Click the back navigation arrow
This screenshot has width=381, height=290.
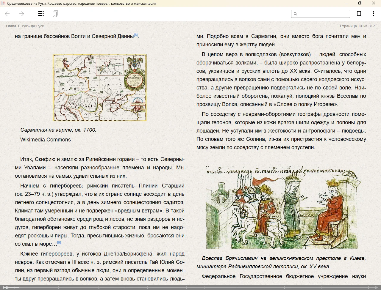coord(7,14)
